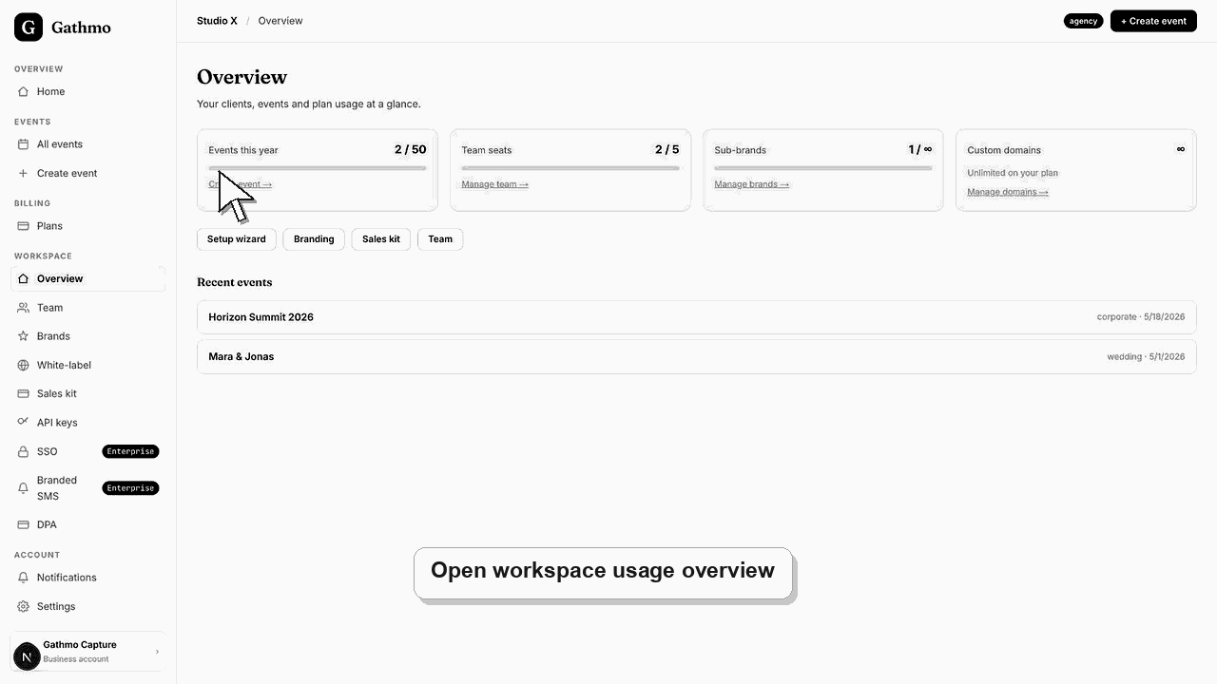This screenshot has height=684, width=1217.
Task: Open the Mara & Jonas event row
Action: pyautogui.click(x=696, y=357)
